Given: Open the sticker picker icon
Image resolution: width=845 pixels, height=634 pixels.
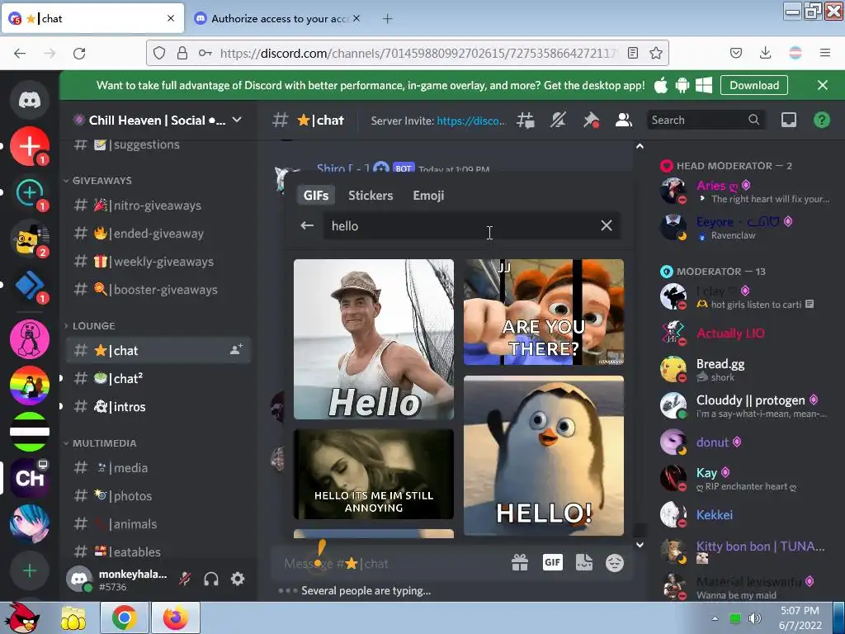Looking at the screenshot, I should [x=584, y=563].
